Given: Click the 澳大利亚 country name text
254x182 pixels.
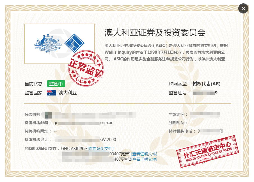Looking at the screenshot, I should [68, 93].
